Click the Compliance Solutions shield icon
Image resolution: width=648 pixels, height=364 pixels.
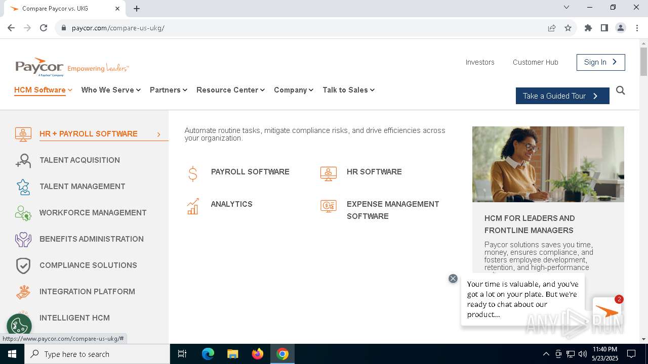(23, 265)
